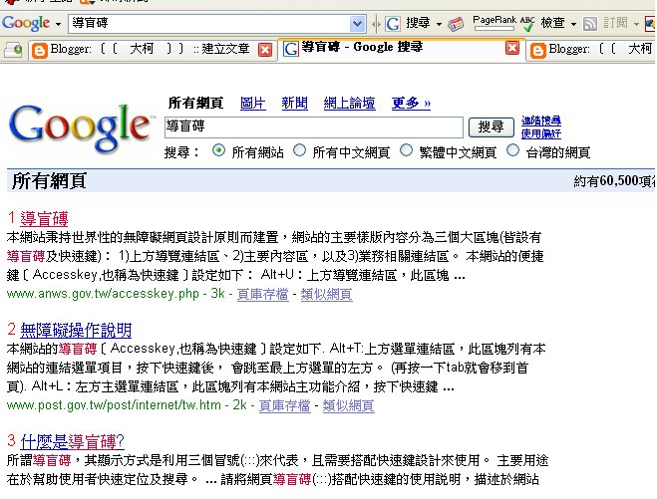Open the 檢查 dropdown arrow
This screenshot has width=657, height=499.
pyautogui.click(x=573, y=24)
